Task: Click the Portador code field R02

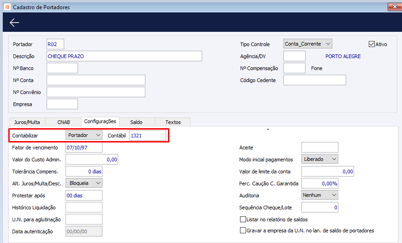Action: pos(55,44)
